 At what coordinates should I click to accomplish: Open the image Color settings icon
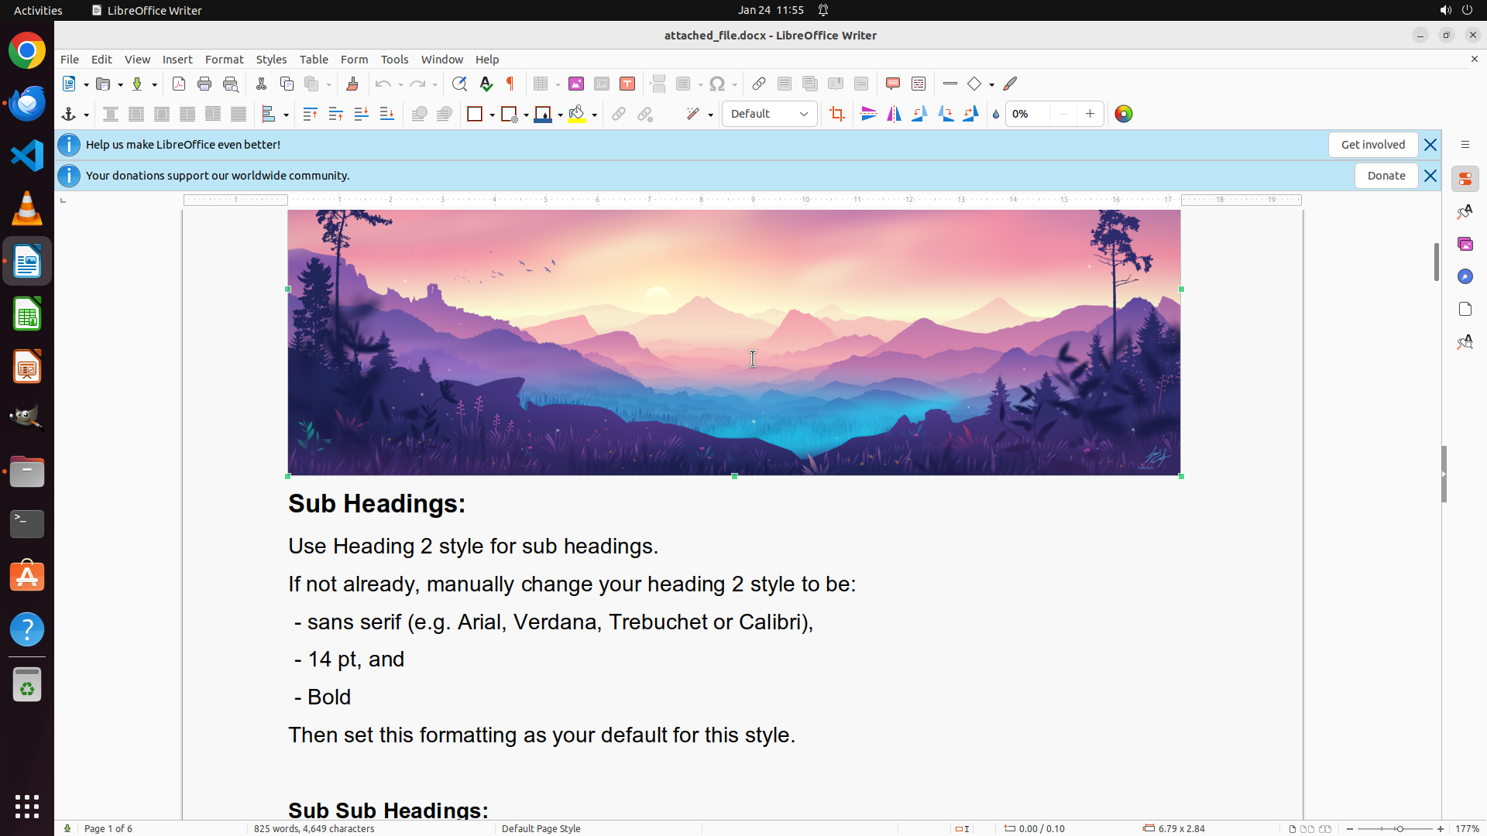coord(1123,115)
